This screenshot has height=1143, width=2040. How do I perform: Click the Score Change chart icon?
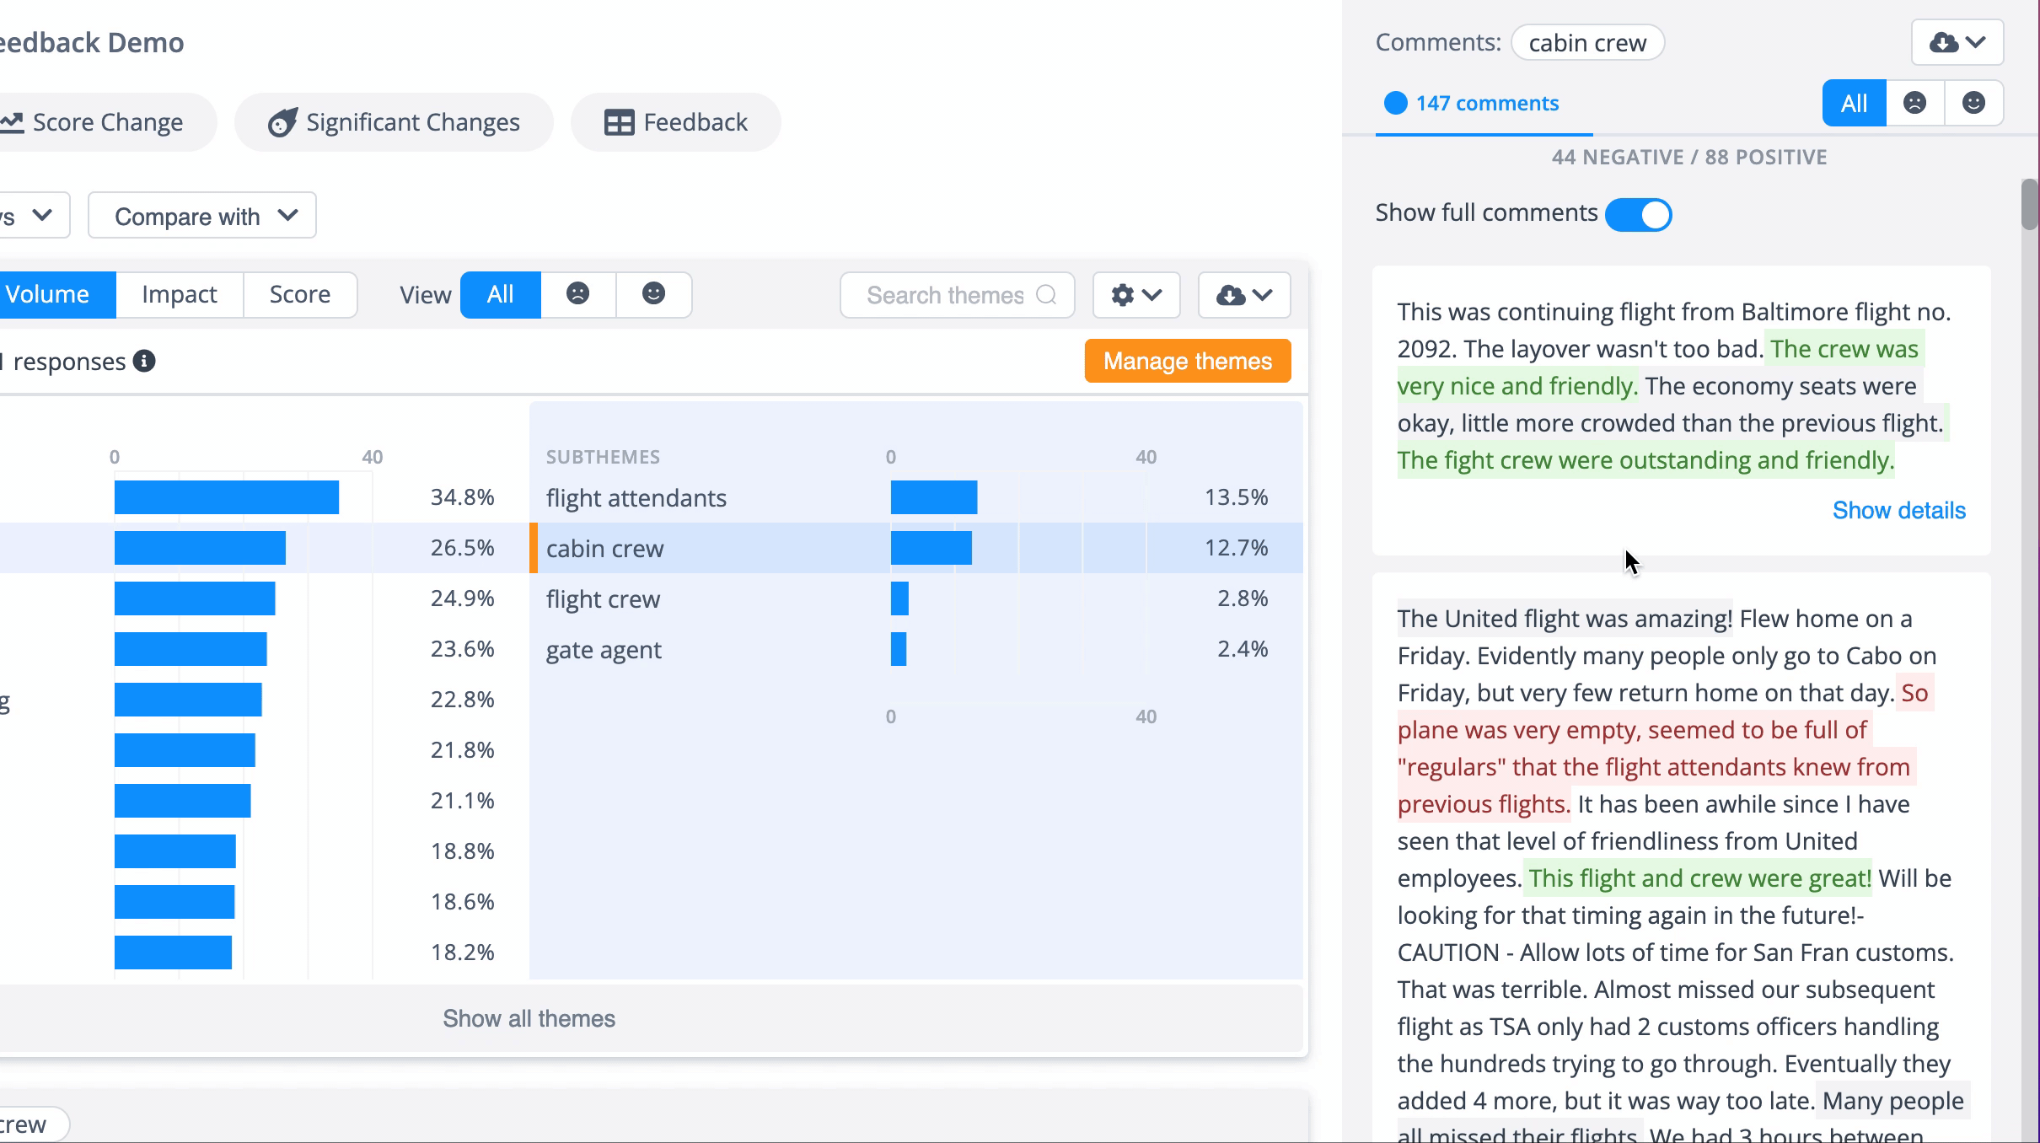(12, 123)
